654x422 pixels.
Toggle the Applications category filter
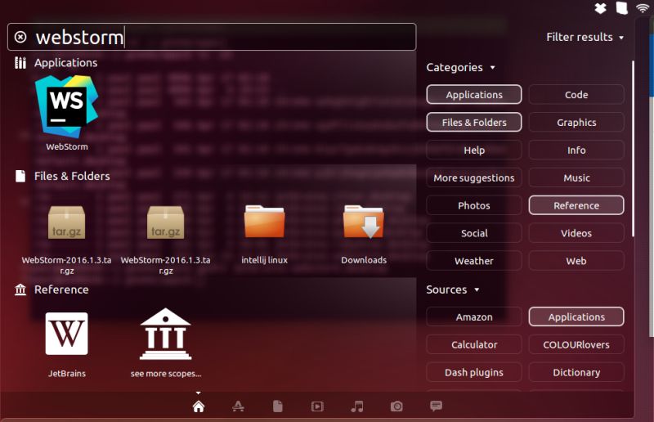click(474, 94)
